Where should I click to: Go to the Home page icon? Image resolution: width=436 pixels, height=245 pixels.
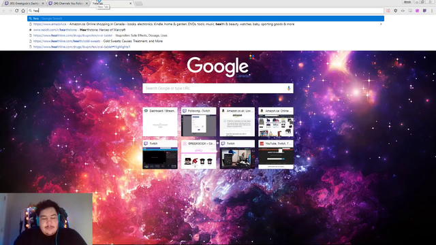[x=23, y=11]
